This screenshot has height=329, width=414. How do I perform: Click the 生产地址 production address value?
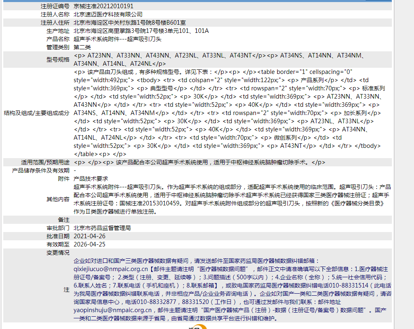[x=141, y=31]
